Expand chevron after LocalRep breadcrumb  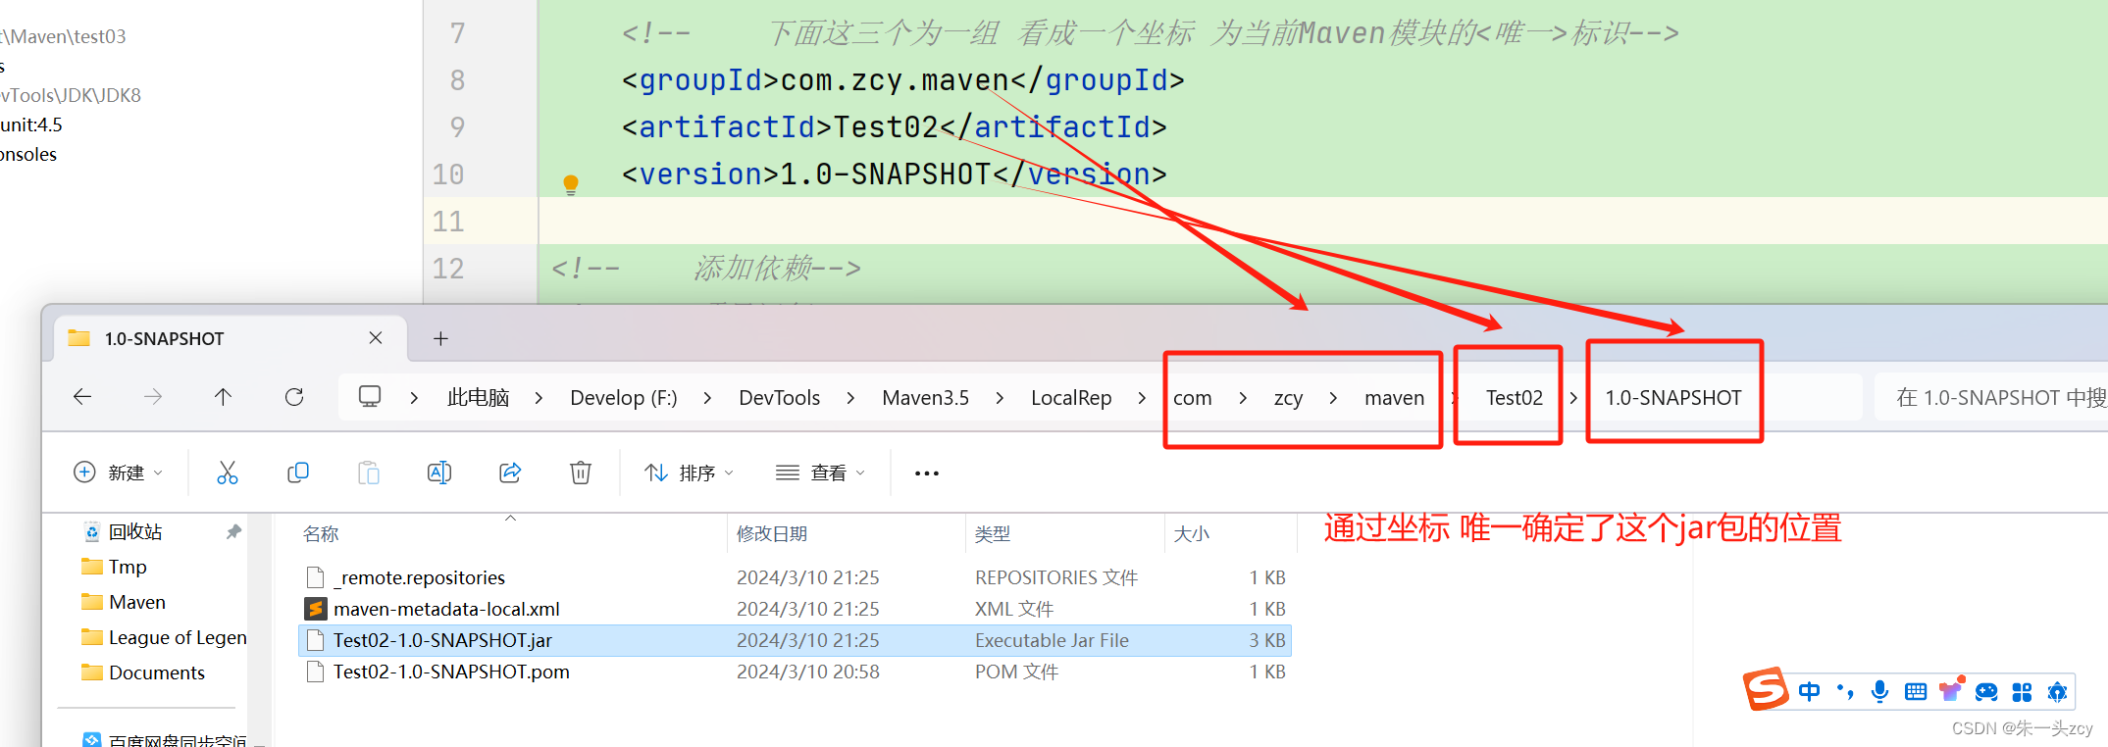(x=1142, y=397)
